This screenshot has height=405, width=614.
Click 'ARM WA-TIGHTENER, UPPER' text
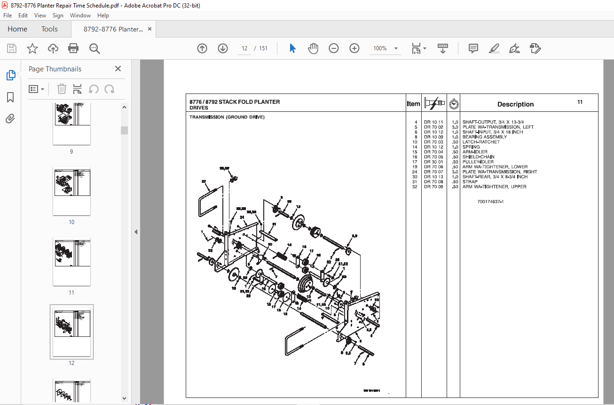tap(494, 187)
